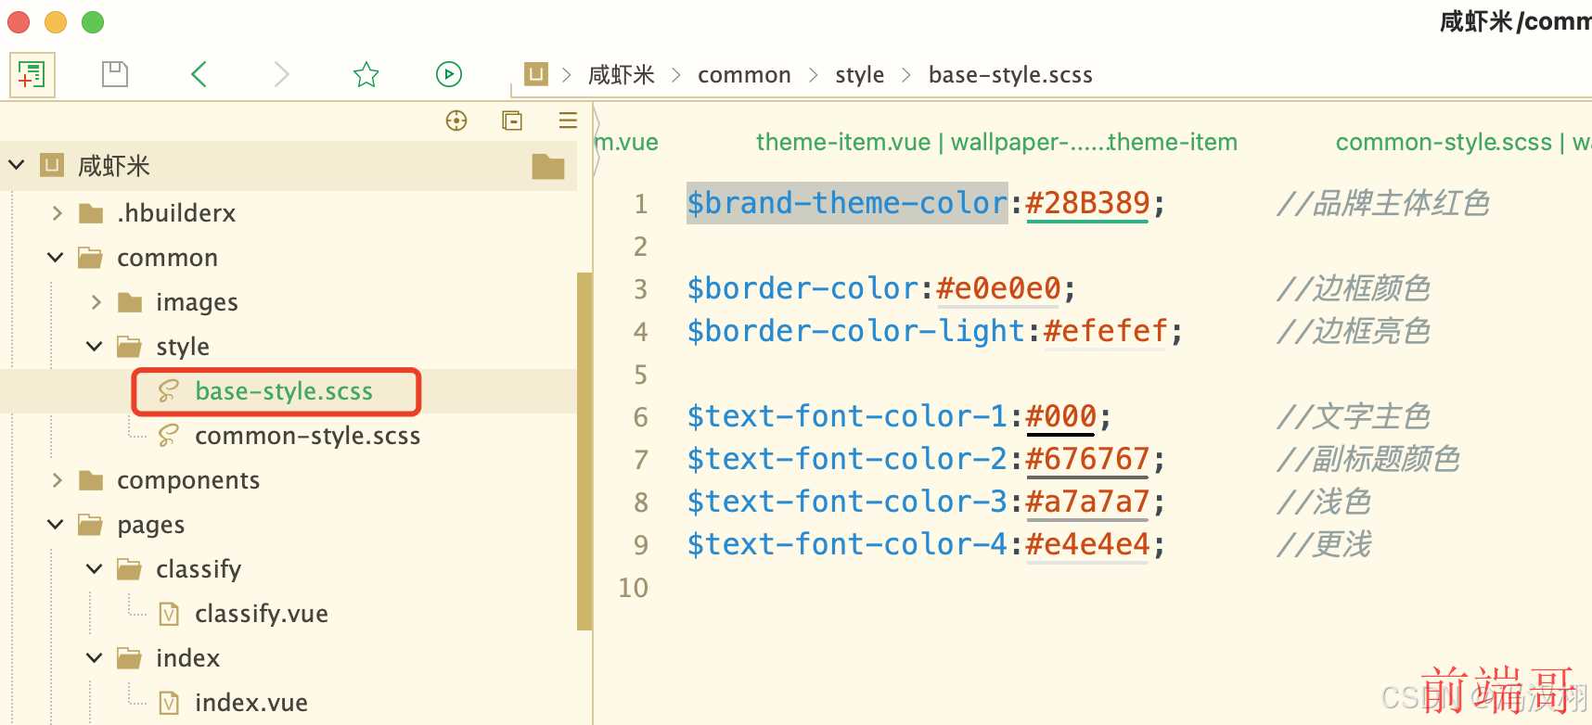
Task: Go back using the left arrow
Action: [199, 74]
